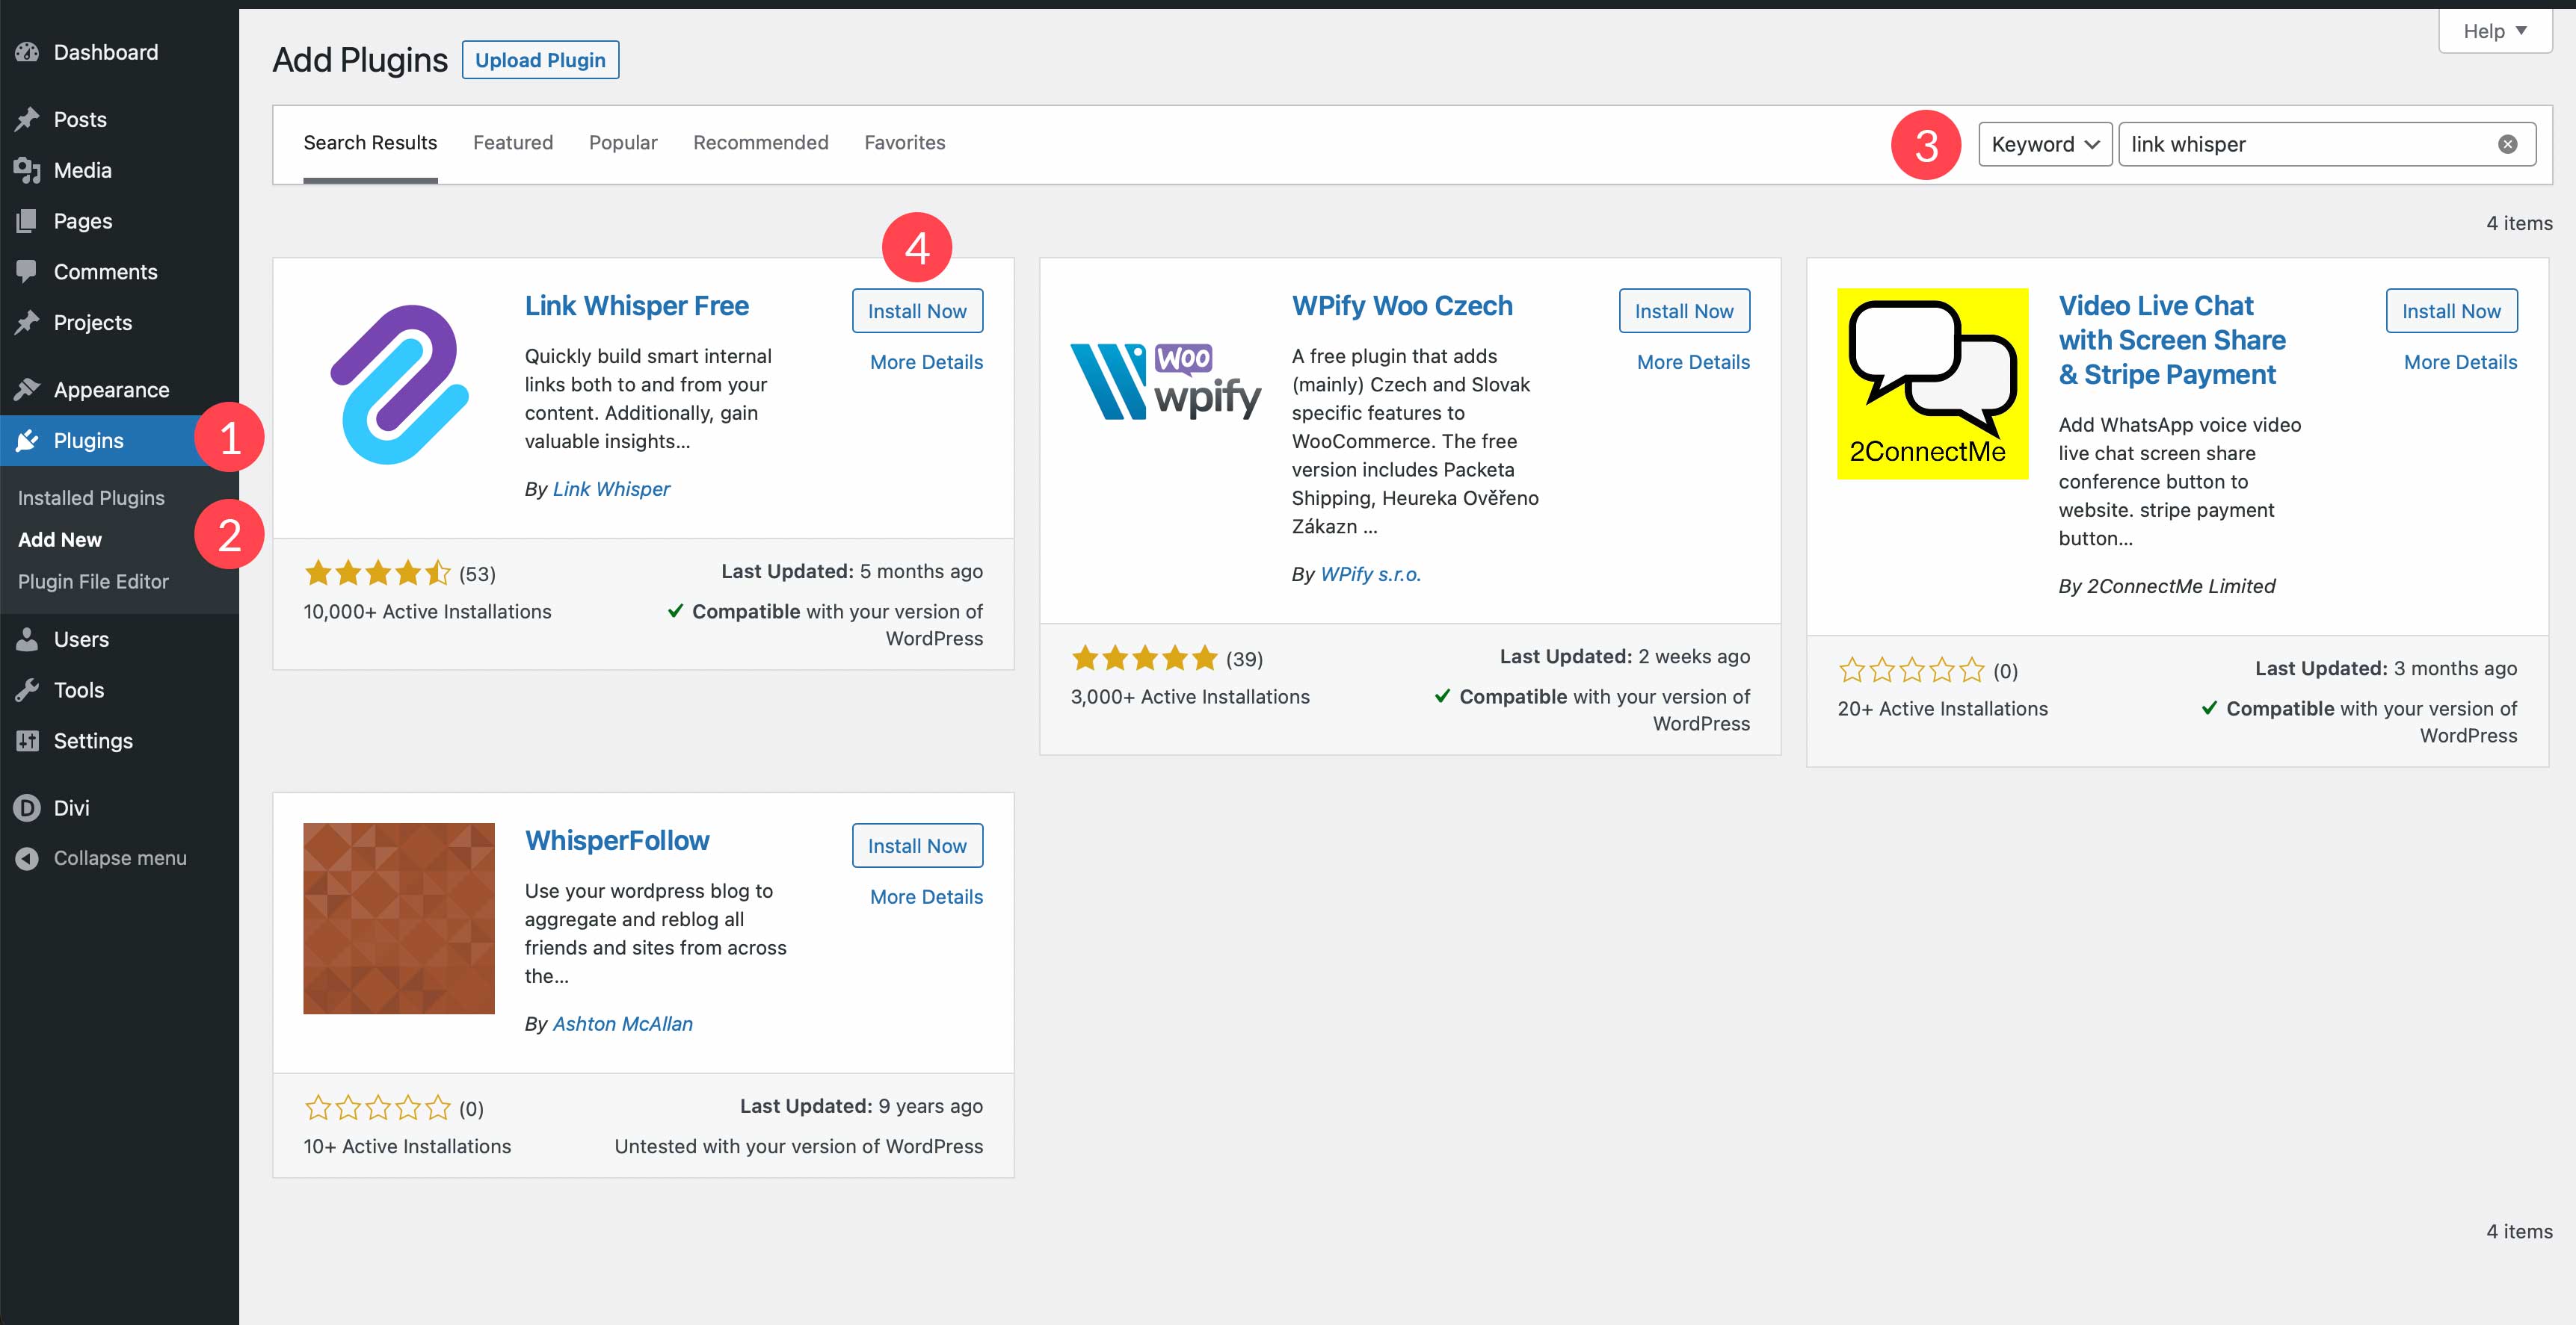Click the Dashboard icon in sidebar

pyautogui.click(x=31, y=52)
